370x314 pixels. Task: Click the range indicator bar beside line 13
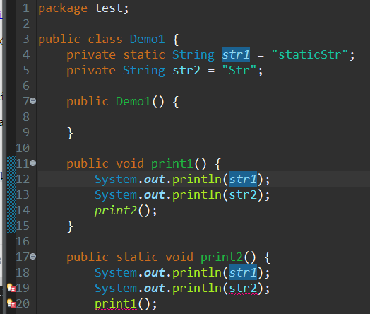coord(11,194)
